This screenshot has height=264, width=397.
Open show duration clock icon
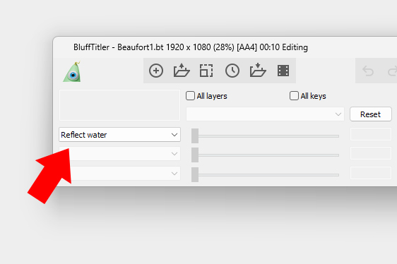[x=232, y=71]
